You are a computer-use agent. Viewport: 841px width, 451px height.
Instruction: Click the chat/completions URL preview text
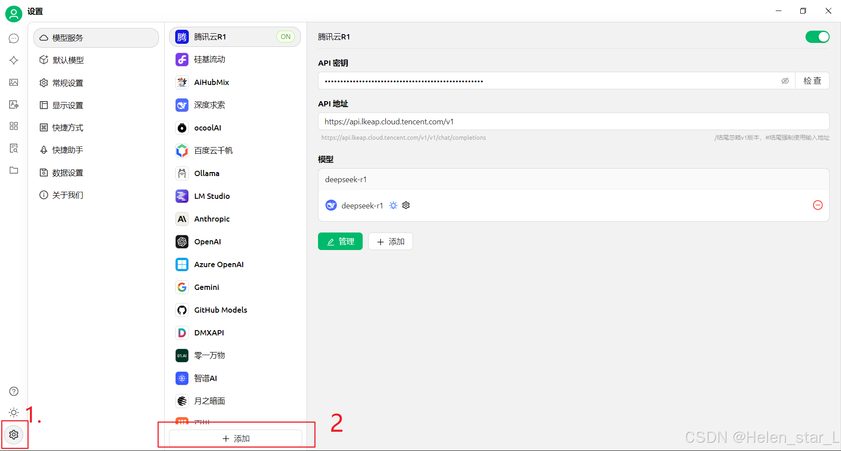pyautogui.click(x=403, y=137)
